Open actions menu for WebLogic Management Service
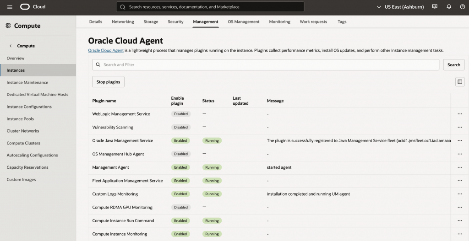 [x=460, y=114]
